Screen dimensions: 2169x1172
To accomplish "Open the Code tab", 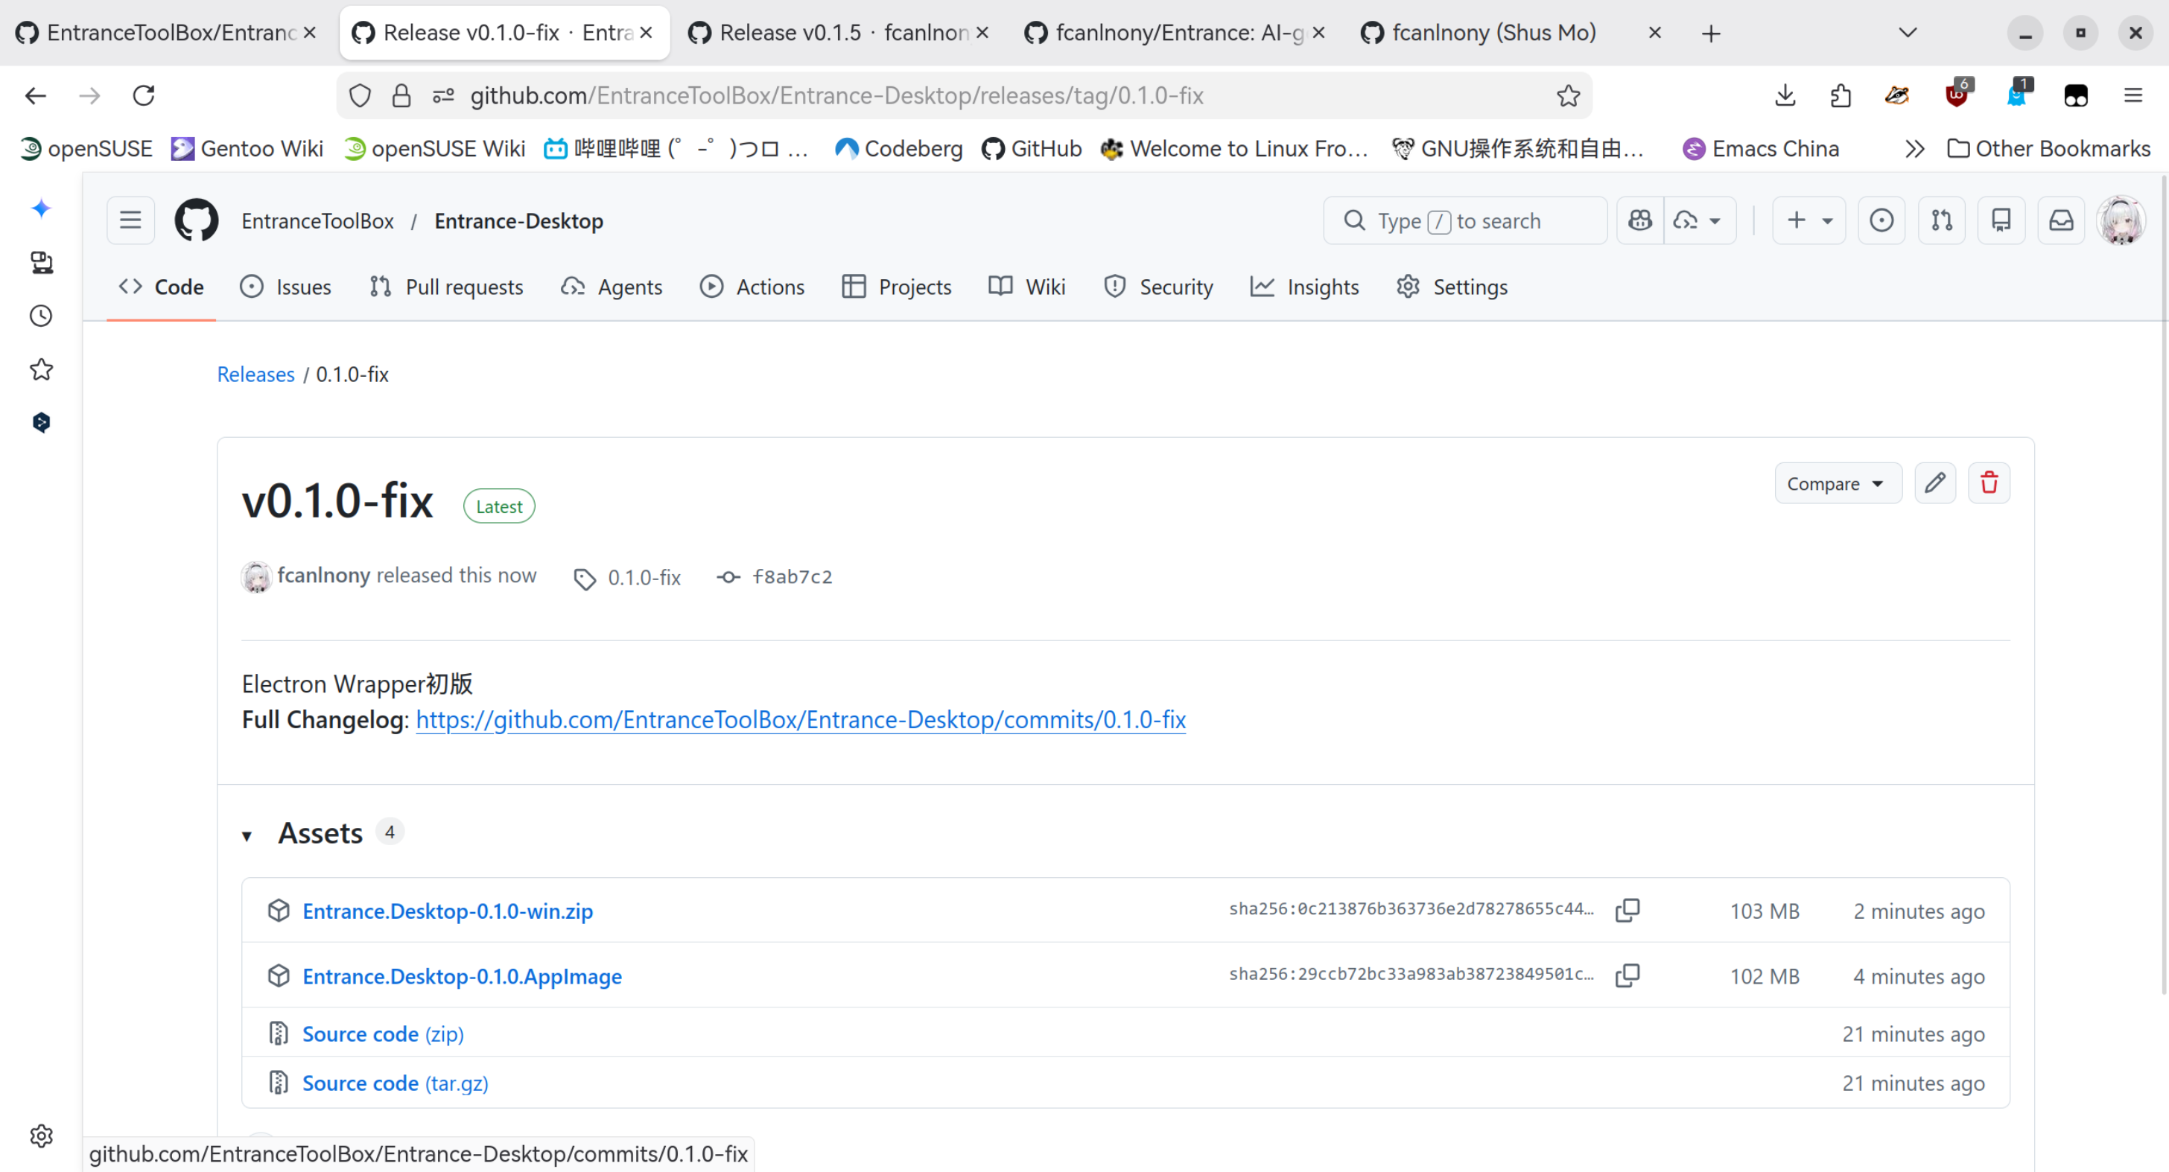I will click(x=161, y=287).
